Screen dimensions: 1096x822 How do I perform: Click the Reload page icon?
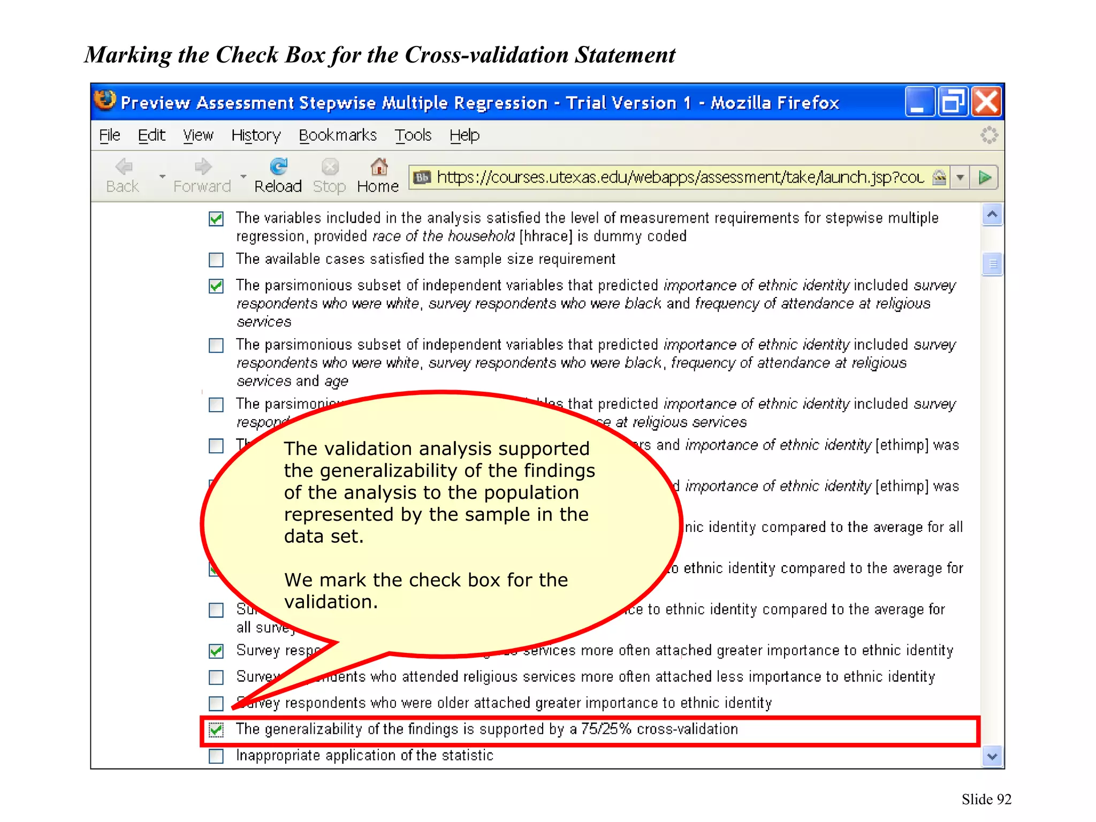[x=278, y=166]
